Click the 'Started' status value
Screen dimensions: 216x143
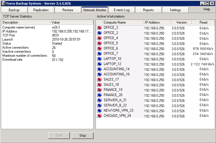(x=57, y=43)
